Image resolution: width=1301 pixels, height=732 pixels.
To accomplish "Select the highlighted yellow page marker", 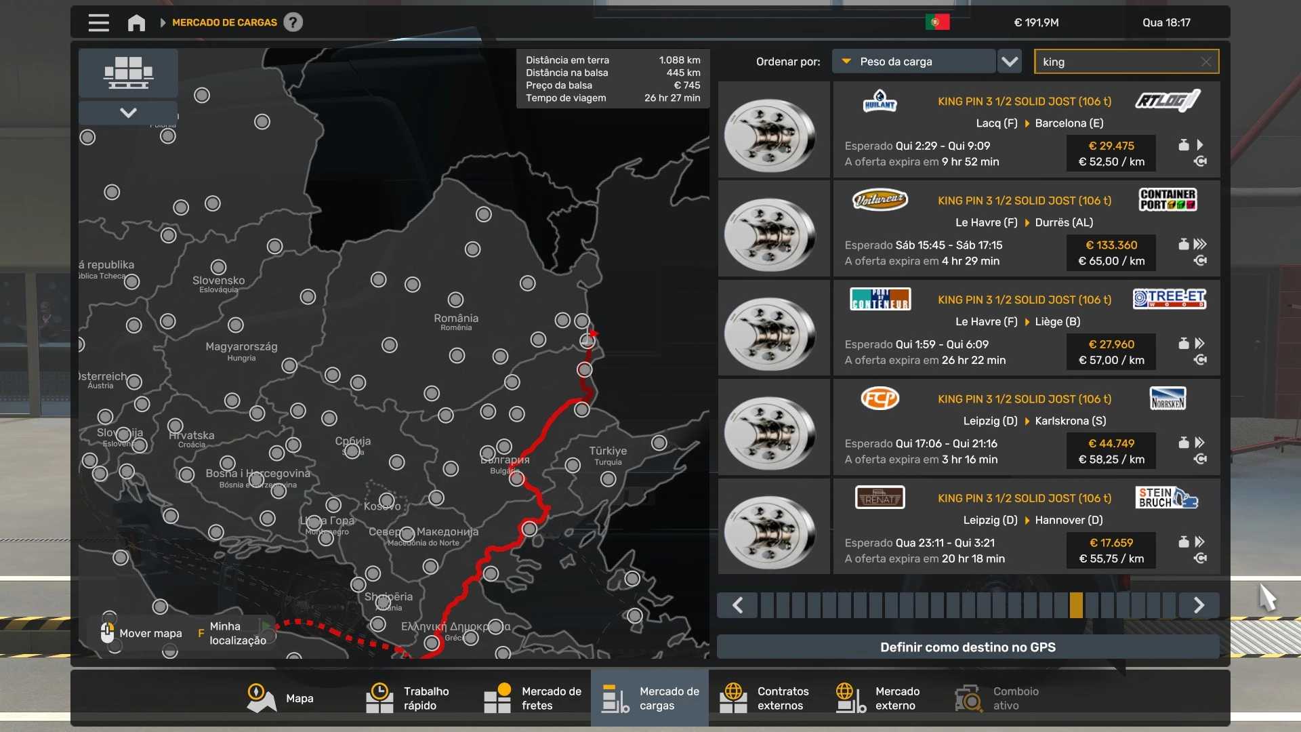I will click(1076, 605).
